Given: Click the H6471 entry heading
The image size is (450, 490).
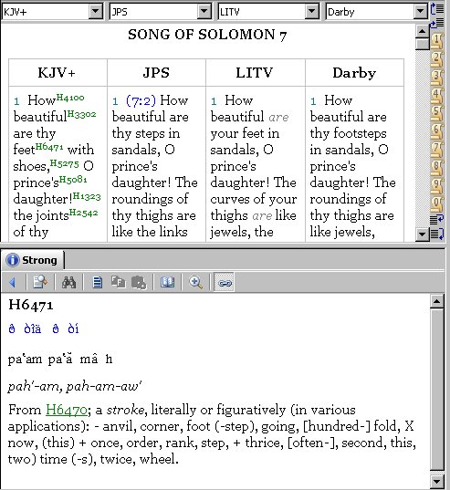Looking at the screenshot, I should click(31, 305).
